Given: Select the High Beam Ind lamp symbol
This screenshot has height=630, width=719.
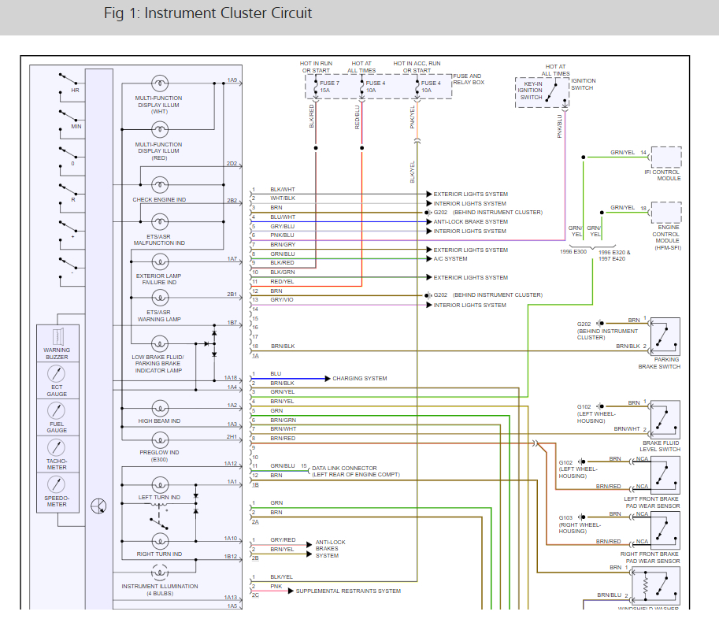Looking at the screenshot, I should (x=160, y=407).
